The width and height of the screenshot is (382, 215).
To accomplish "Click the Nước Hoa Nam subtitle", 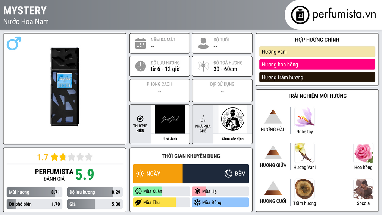I will 26,21.
